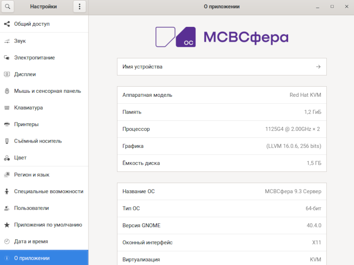Image resolution: width=354 pixels, height=265 pixels.
Task: Click the star icon for Приложения по умолчанию
Action: coord(7,225)
